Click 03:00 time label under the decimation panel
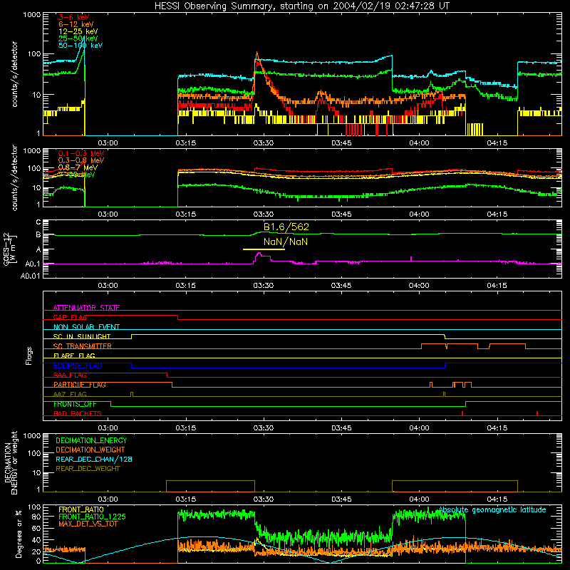The width and height of the screenshot is (570, 570). (x=108, y=499)
